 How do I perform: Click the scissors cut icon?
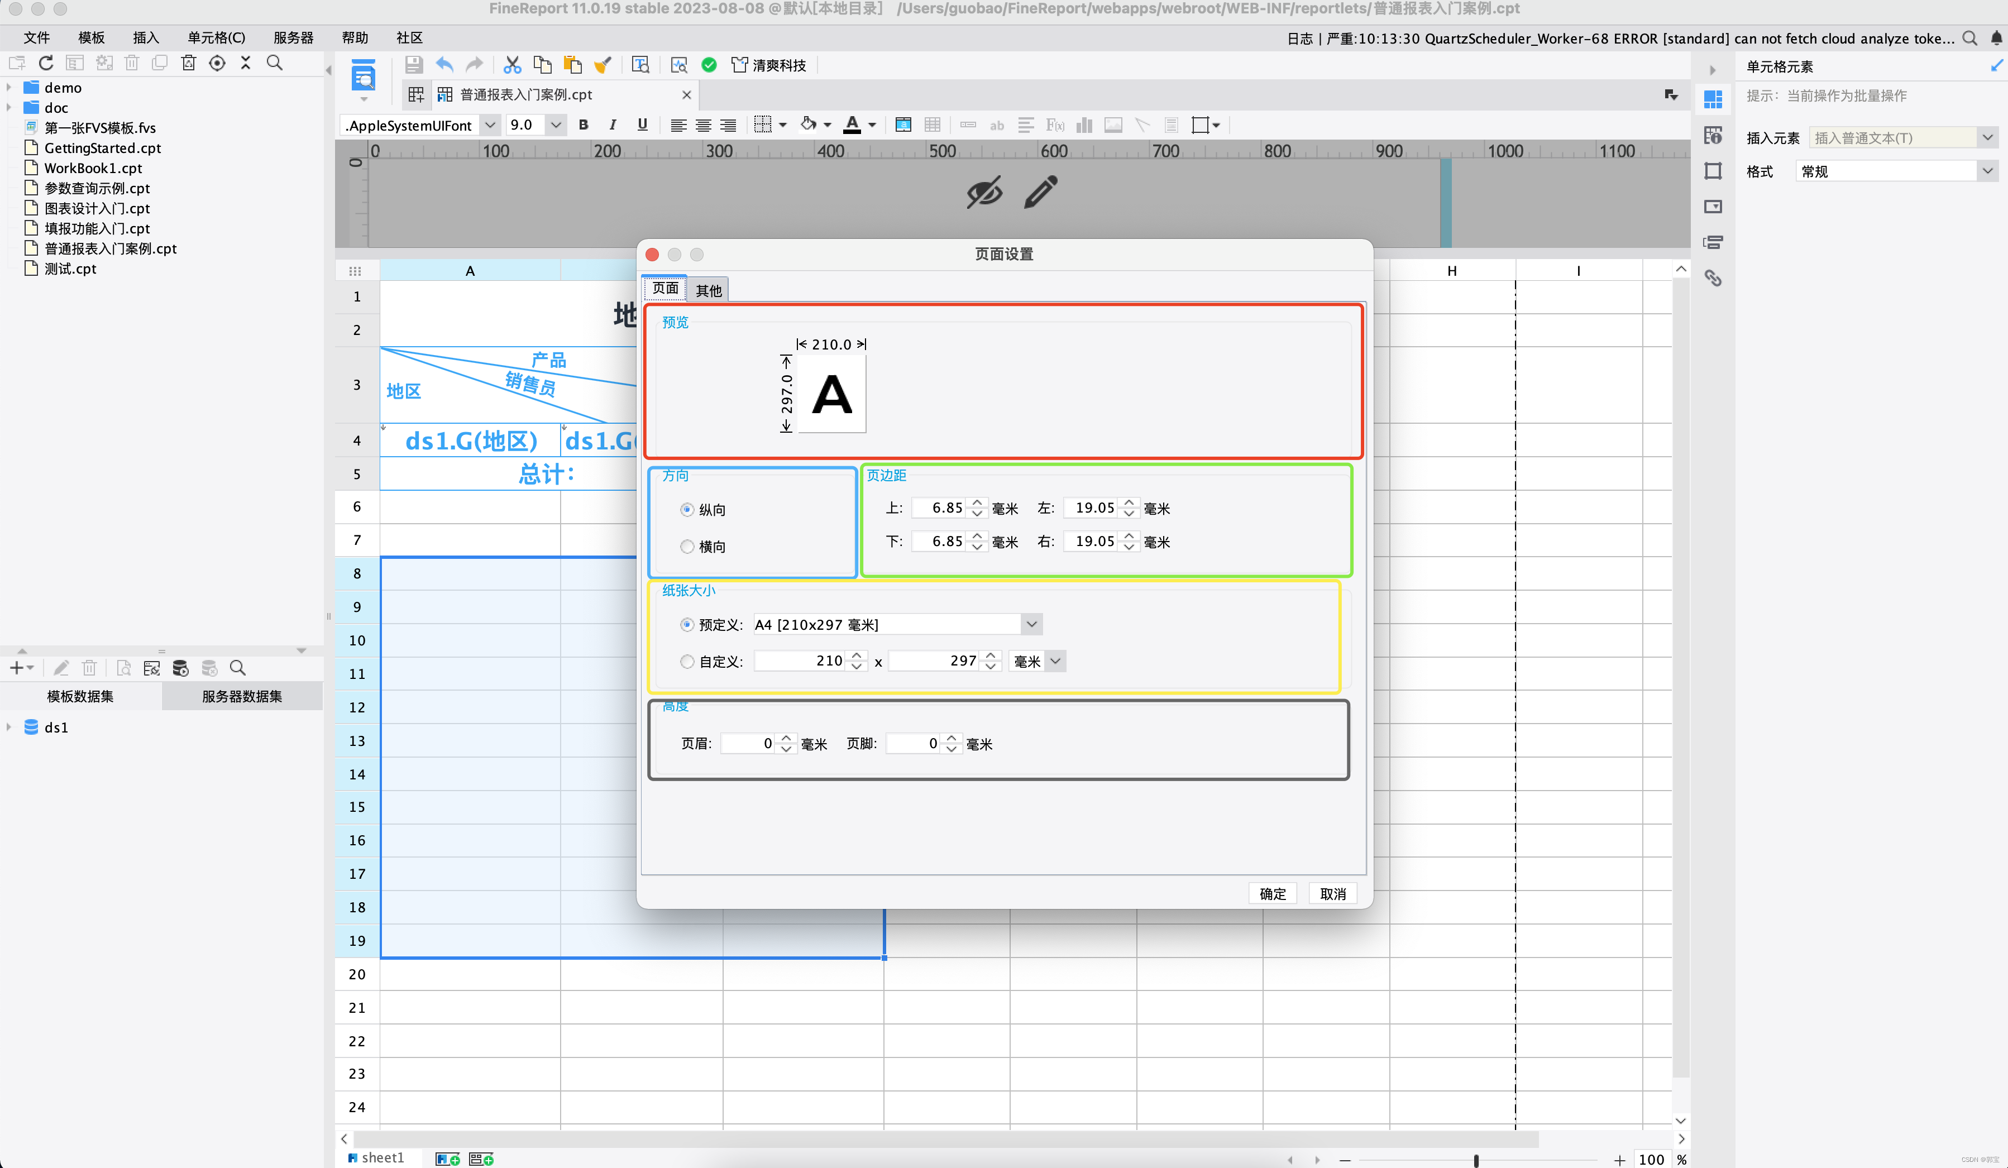click(x=513, y=65)
